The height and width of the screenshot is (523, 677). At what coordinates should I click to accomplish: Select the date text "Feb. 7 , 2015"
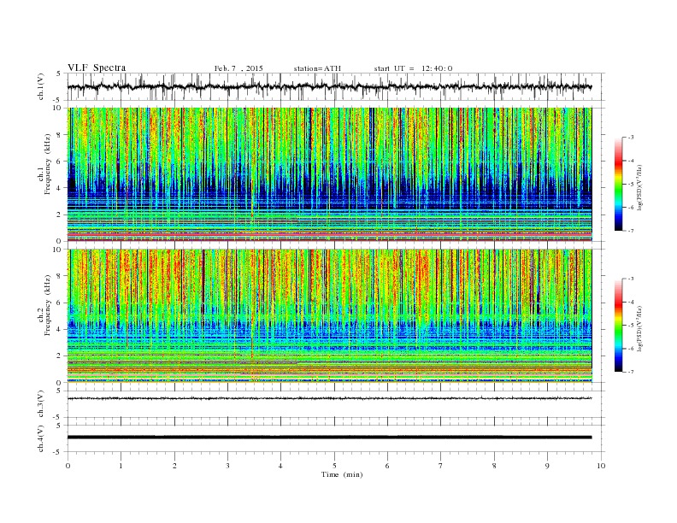[238, 68]
